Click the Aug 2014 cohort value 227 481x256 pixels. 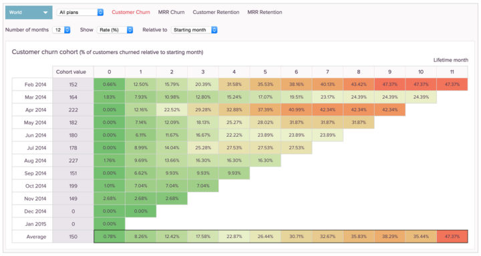click(73, 161)
